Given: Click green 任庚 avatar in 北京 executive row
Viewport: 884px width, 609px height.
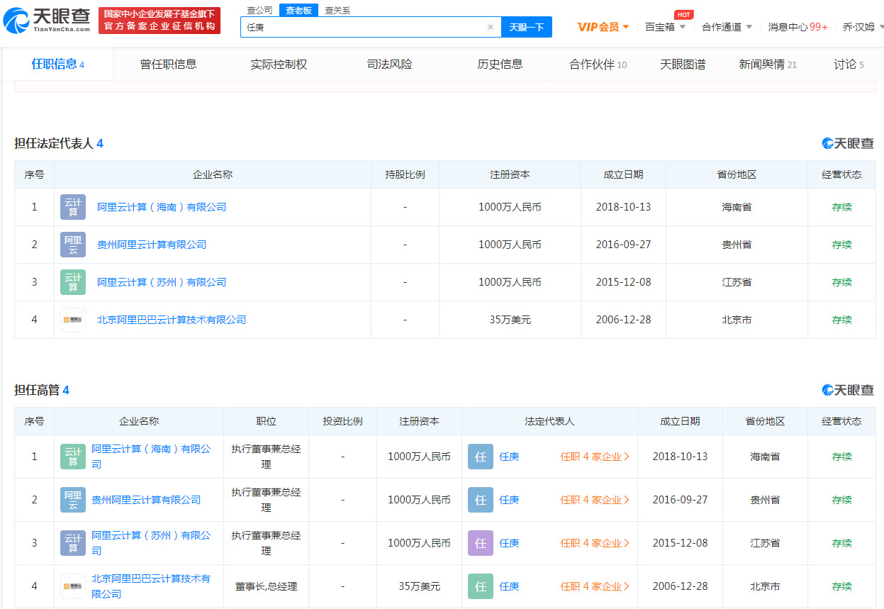Looking at the screenshot, I should pos(481,586).
